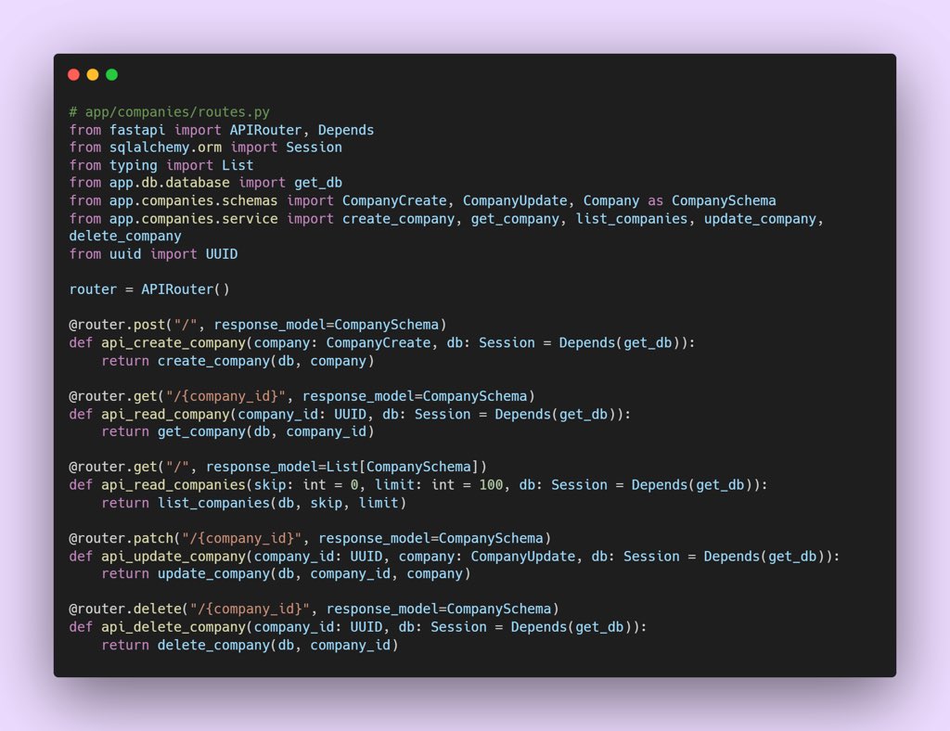The width and height of the screenshot is (950, 731).
Task: Click the word "Session" in the sqlalchemy import
Action: pyautogui.click(x=314, y=147)
